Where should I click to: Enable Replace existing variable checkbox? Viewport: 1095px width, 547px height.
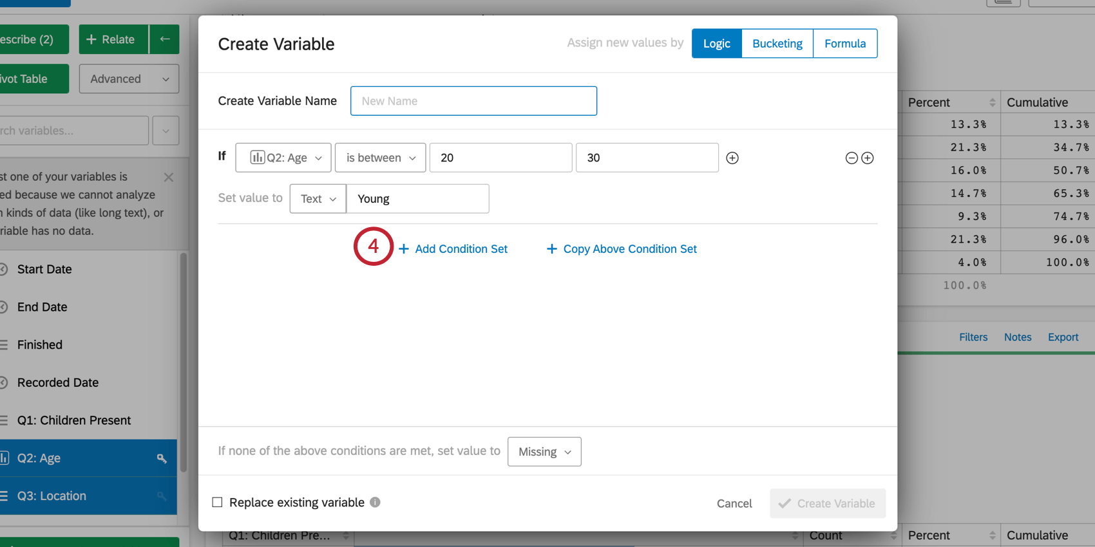coord(217,502)
